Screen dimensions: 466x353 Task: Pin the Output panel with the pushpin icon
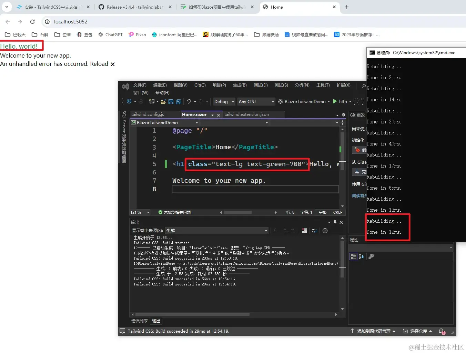[x=335, y=222]
